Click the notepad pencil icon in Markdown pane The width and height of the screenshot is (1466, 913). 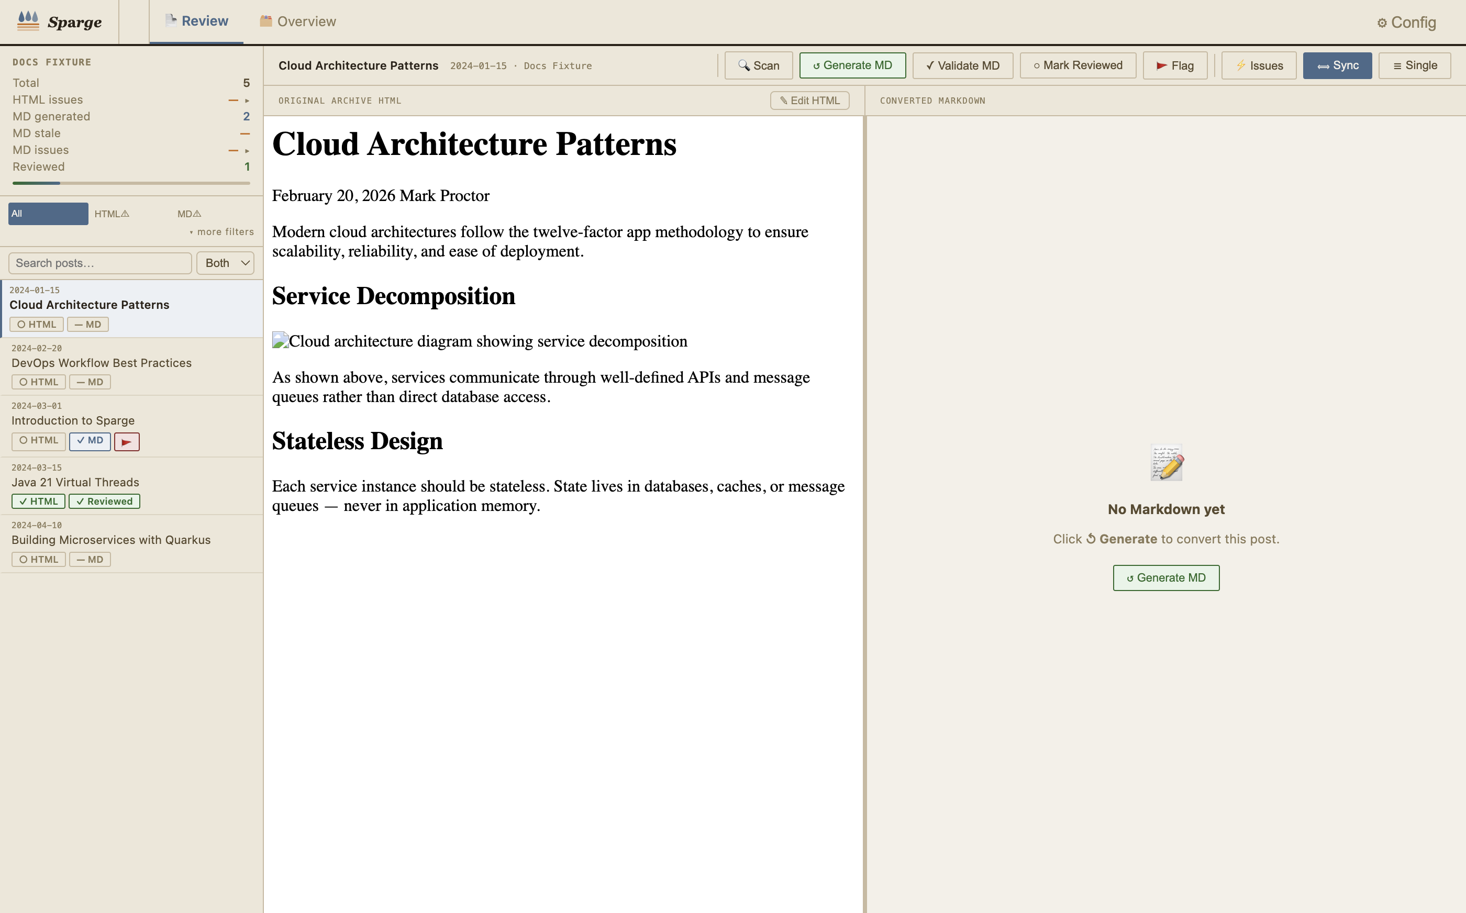point(1166,463)
